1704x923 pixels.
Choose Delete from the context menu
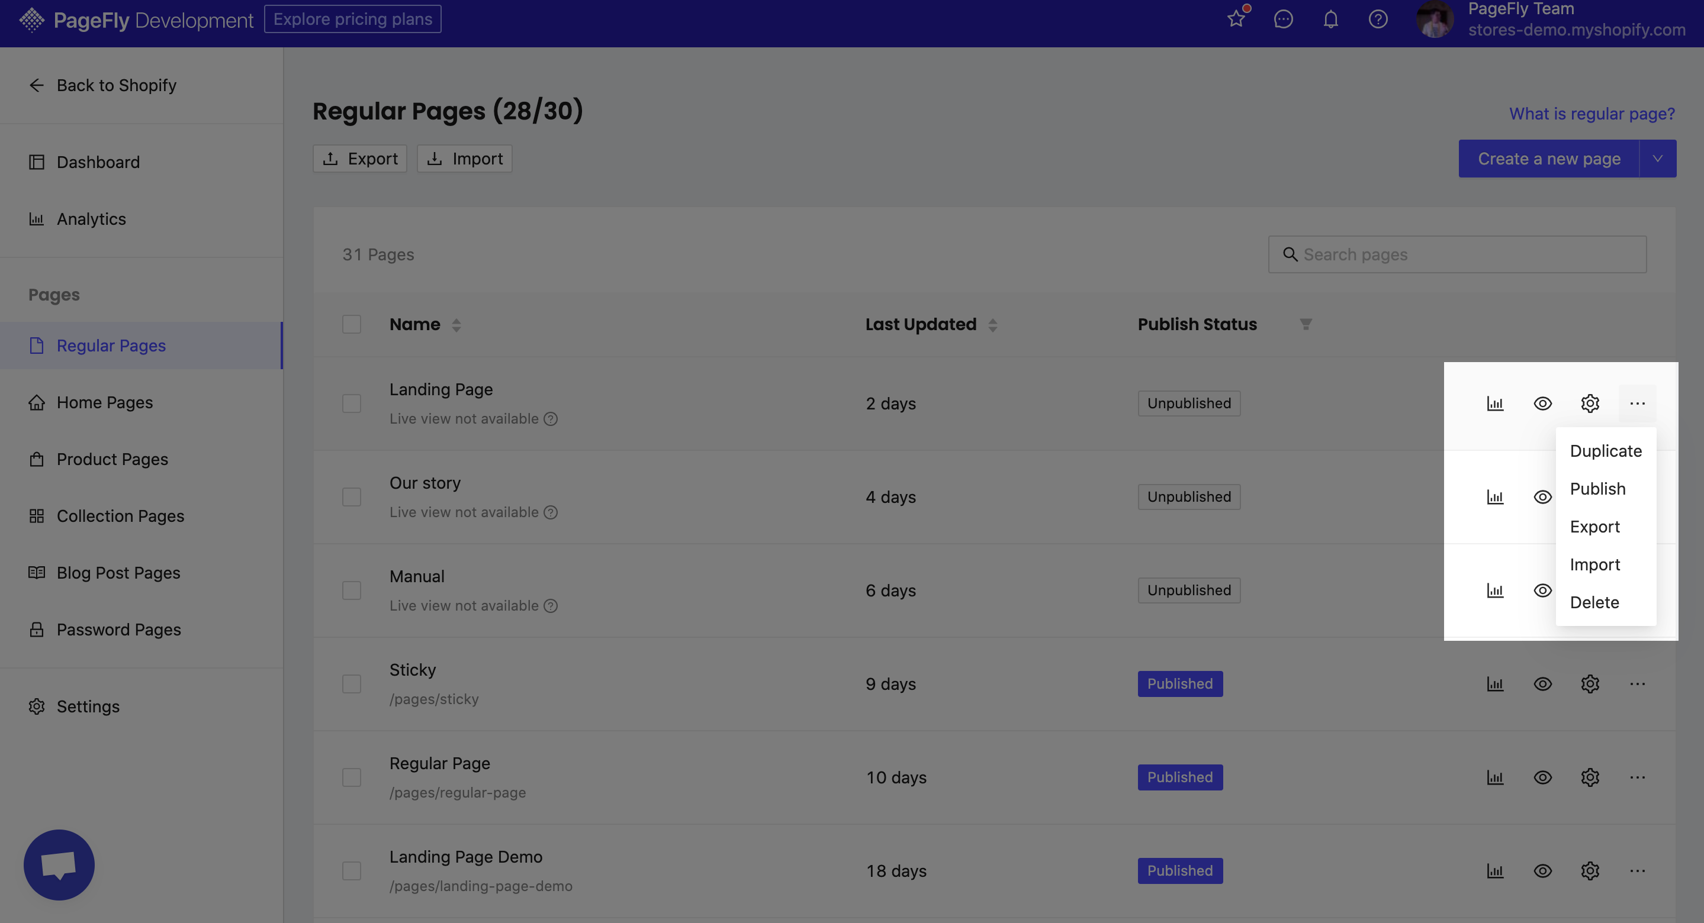coord(1606,602)
